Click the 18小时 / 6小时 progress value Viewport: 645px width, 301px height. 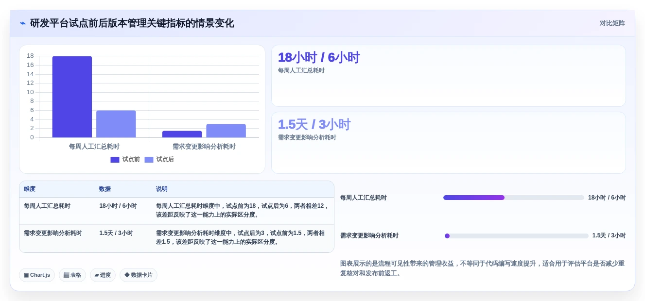click(x=607, y=198)
